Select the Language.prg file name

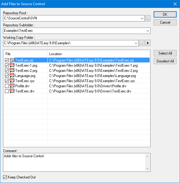(25, 76)
